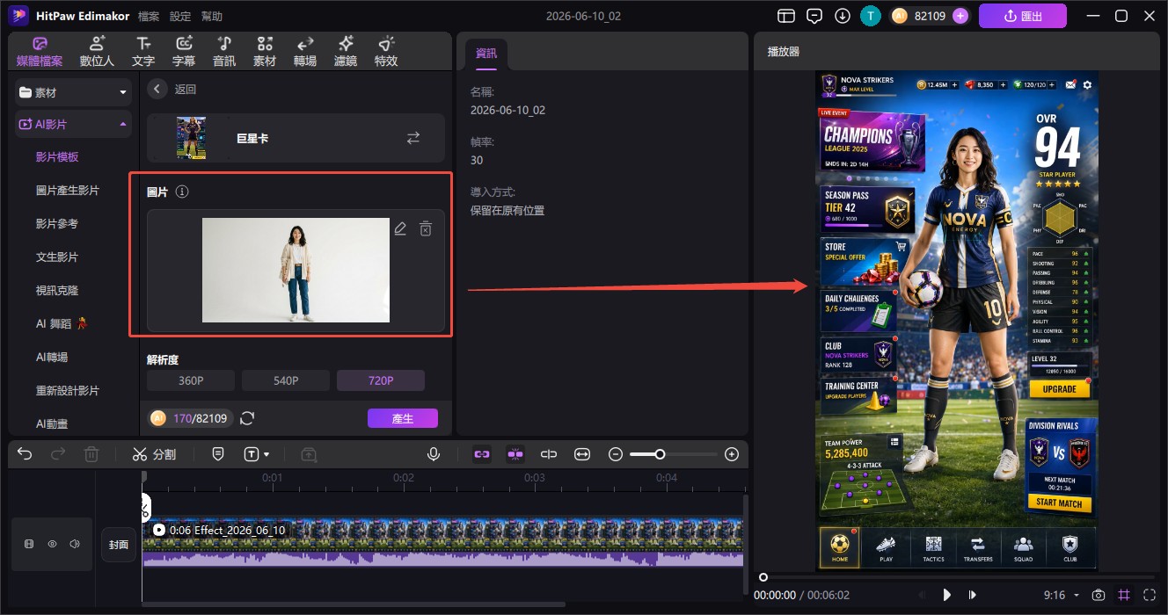
Task: Add AI credits with the plus button
Action: (960, 16)
